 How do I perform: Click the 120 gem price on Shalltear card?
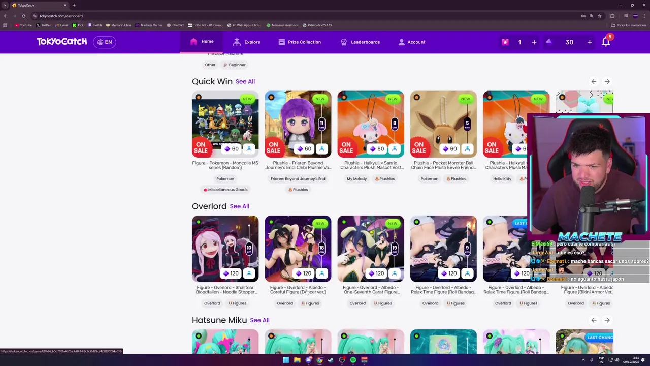[x=230, y=273]
